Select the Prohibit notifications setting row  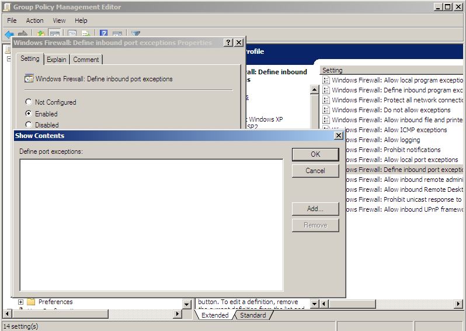click(x=404, y=150)
